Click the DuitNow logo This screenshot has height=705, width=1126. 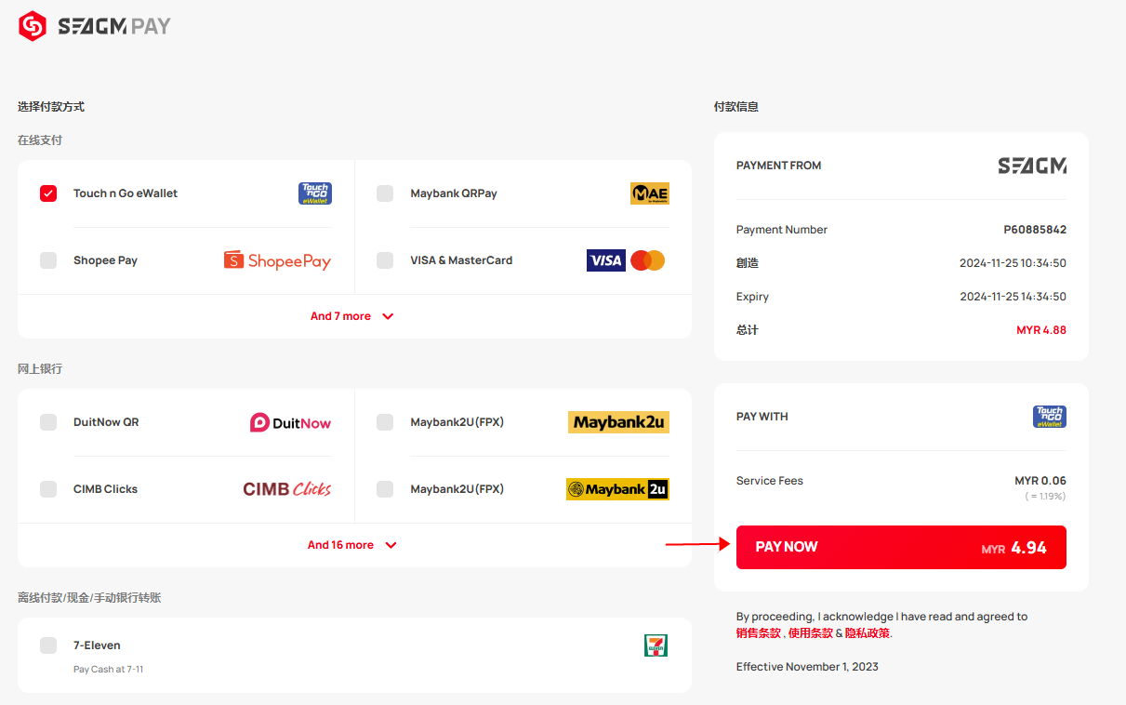tap(290, 422)
